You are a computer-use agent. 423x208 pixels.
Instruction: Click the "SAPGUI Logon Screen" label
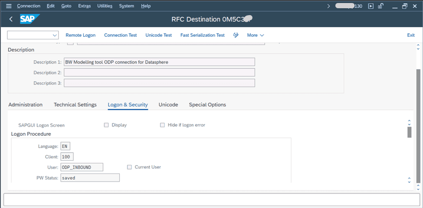click(42, 125)
